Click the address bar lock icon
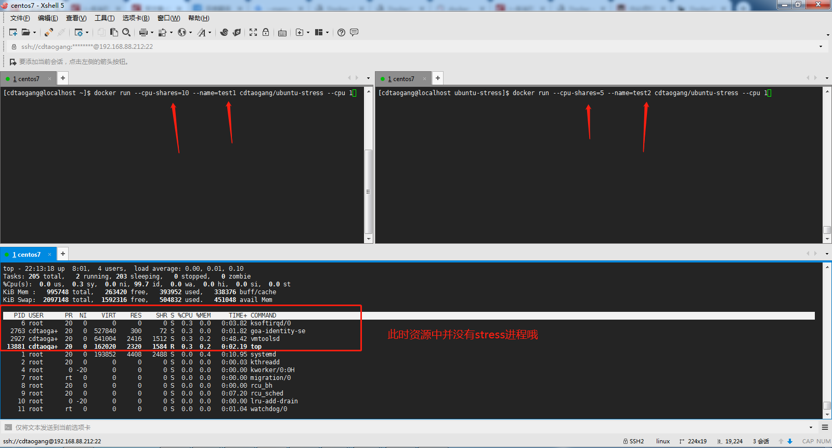This screenshot has width=832, height=448. [x=14, y=47]
